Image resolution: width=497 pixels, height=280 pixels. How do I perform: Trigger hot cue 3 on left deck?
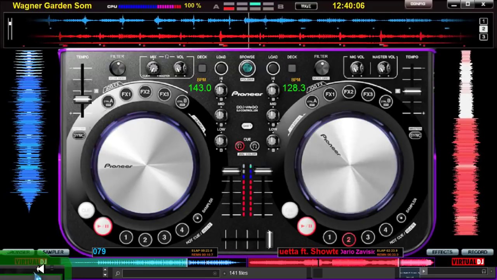tap(164, 237)
